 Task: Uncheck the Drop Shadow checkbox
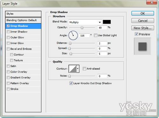[x=8, y=26]
